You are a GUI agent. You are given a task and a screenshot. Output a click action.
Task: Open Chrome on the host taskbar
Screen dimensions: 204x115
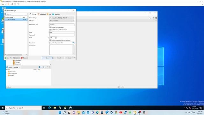(116, 112)
